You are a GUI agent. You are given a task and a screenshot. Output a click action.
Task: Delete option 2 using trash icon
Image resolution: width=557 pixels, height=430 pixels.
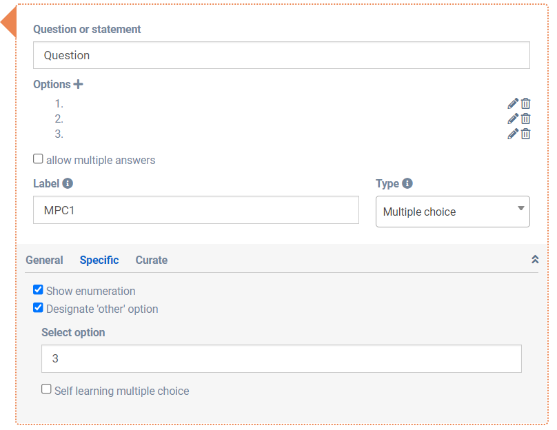pos(526,119)
